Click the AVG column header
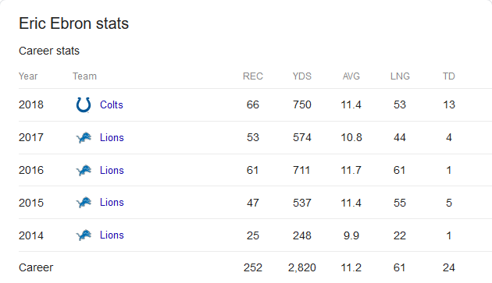This screenshot has height=283, width=492. 351,76
